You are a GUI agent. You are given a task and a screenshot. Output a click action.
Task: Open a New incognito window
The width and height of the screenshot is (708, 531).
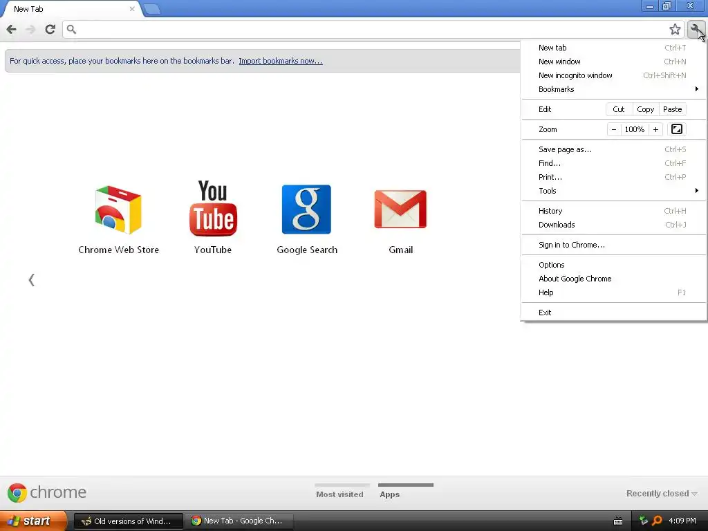point(614,75)
